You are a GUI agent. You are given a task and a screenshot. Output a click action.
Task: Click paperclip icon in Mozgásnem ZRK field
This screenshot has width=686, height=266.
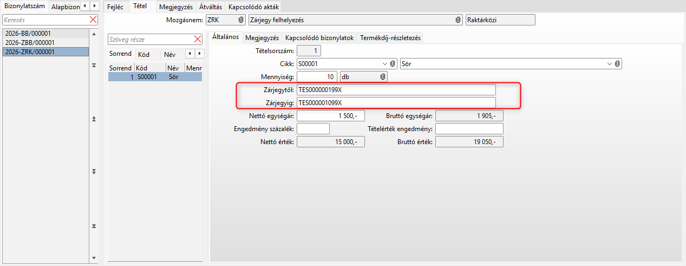tap(241, 20)
